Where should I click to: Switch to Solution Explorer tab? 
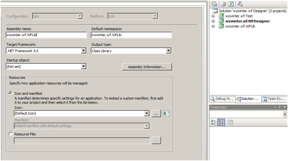(248, 99)
